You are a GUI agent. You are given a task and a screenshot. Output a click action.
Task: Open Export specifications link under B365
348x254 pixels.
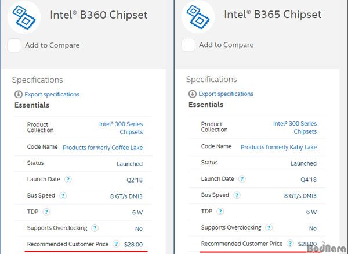pos(226,94)
